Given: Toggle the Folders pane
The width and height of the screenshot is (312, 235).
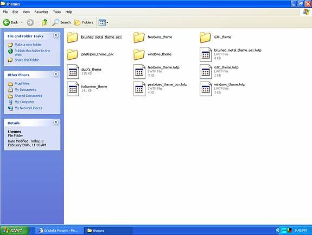Looking at the screenshot, I should click(84, 22).
